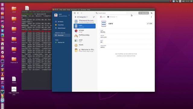Image resolution: width=193 pixels, height=109 pixels.
Task: Open the volume indicator in the top bar
Action: (x=183, y=1)
